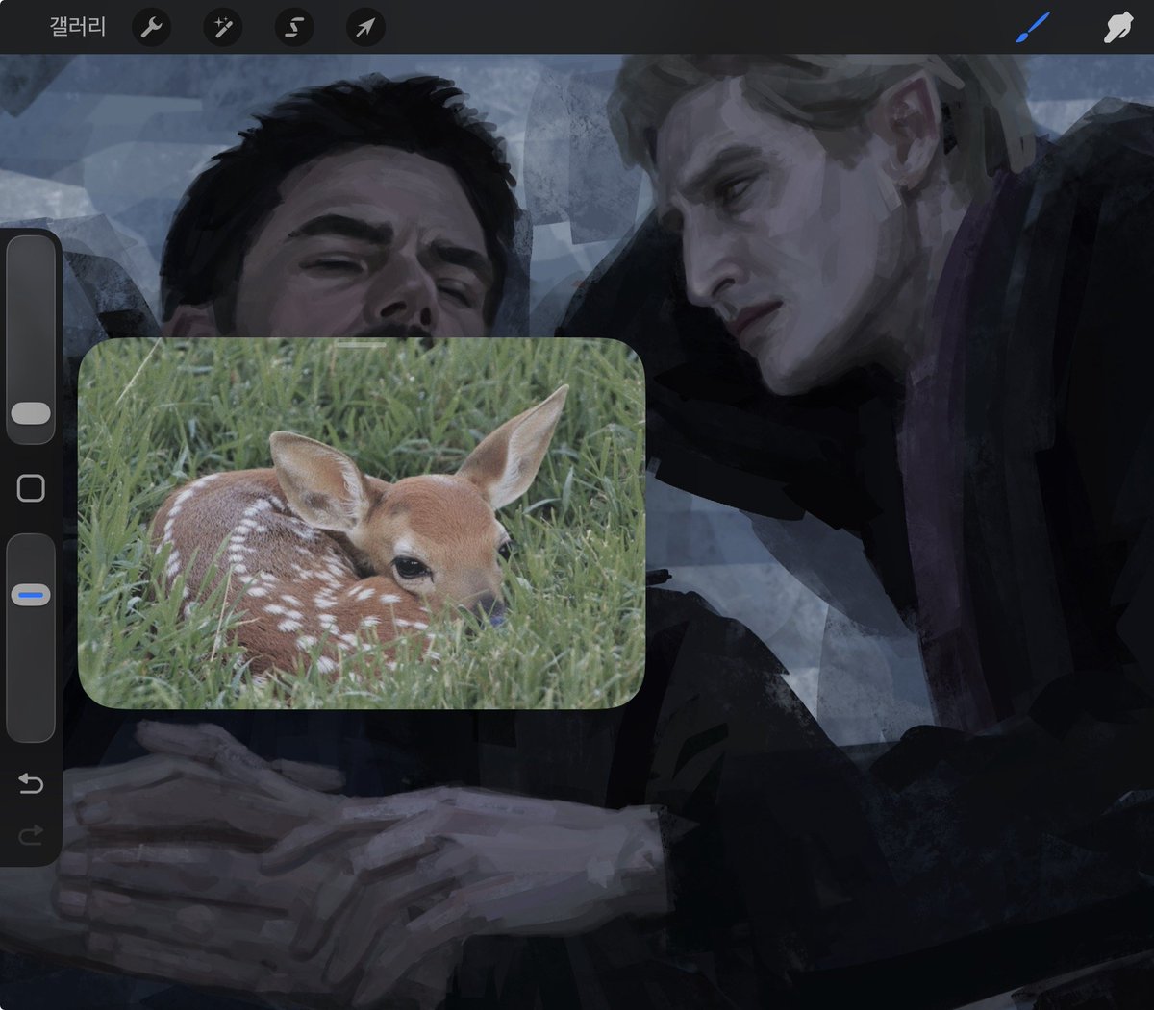Viewport: 1154px width, 1010px height.
Task: Select the Selection S-shaped tool
Action: point(294,28)
